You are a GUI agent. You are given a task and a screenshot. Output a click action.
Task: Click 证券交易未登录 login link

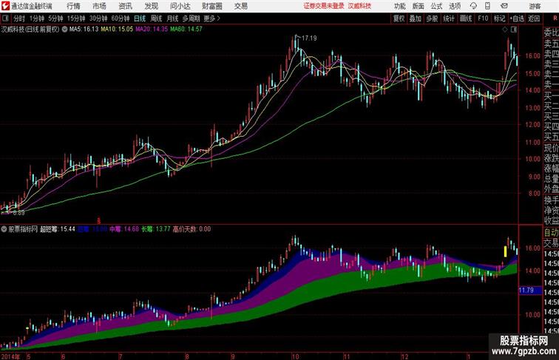[324, 6]
